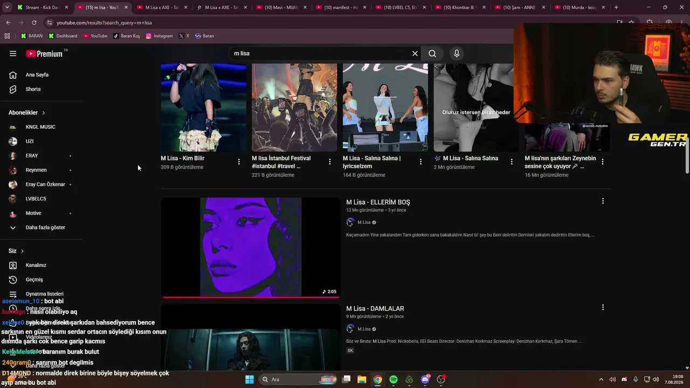The image size is (690, 388).
Task: Open Discord from the taskbar
Action: tap(425, 379)
